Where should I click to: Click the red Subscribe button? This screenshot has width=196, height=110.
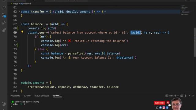tap(160, 103)
